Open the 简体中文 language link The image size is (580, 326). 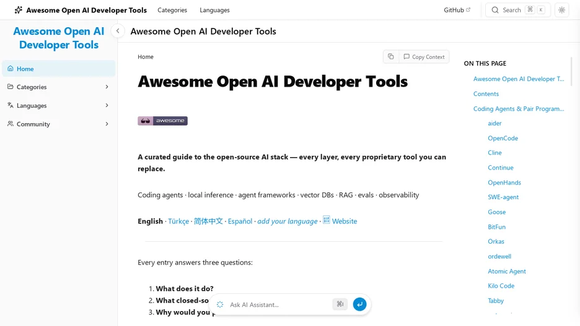pos(208,221)
